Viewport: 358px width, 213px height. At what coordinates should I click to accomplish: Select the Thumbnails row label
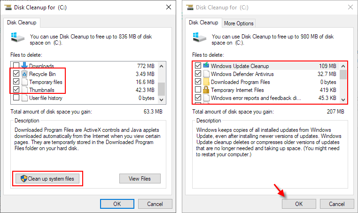tap(42, 90)
